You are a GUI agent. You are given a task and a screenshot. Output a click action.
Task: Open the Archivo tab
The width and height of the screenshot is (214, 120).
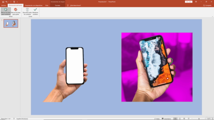coord(4,5)
